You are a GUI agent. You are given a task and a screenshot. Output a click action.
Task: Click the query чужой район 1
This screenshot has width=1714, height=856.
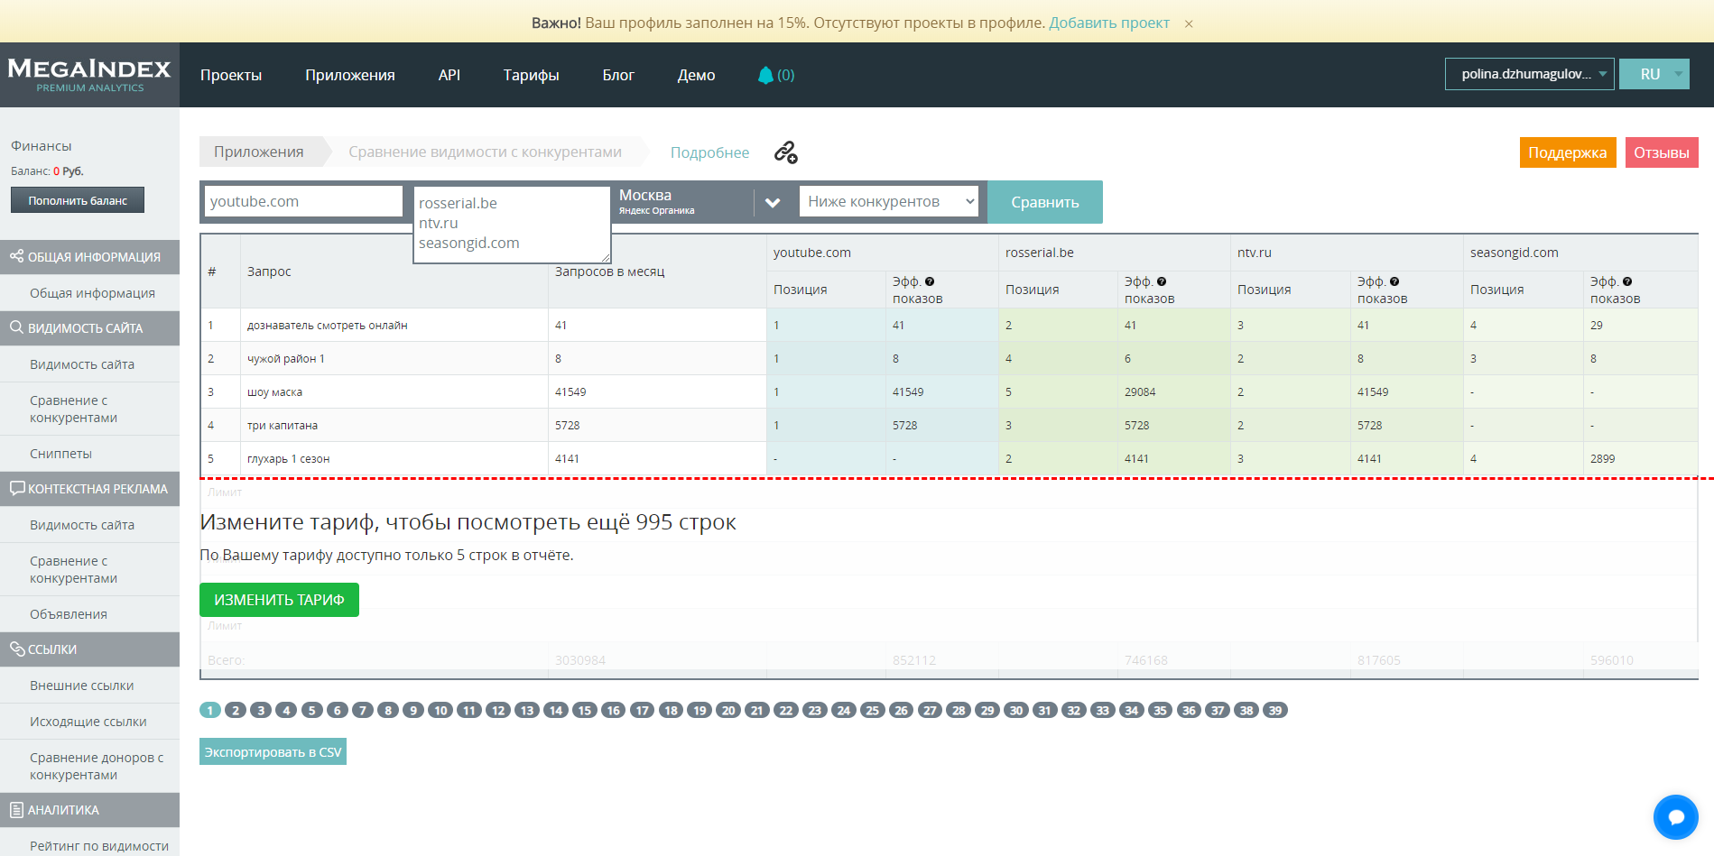click(x=286, y=359)
